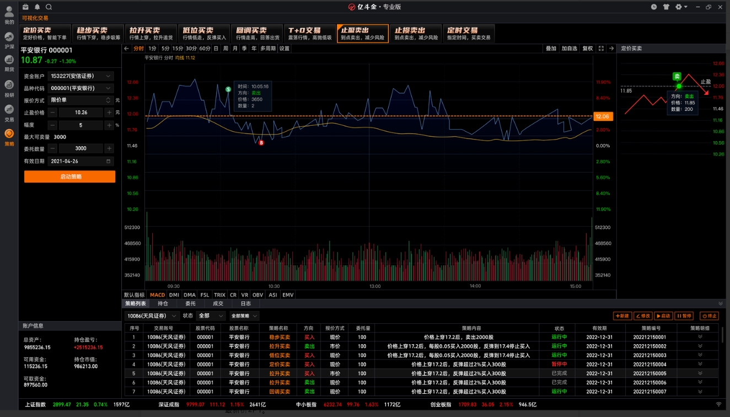Switch to the 持仓 positions tab
730x417 pixels.
click(x=163, y=303)
